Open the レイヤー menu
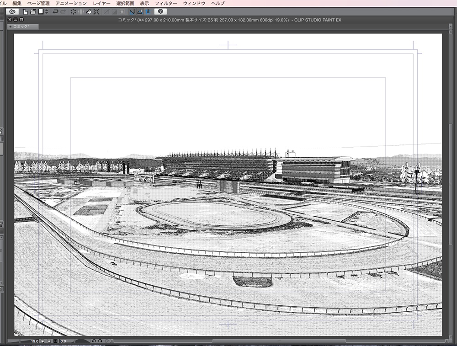 101,3
